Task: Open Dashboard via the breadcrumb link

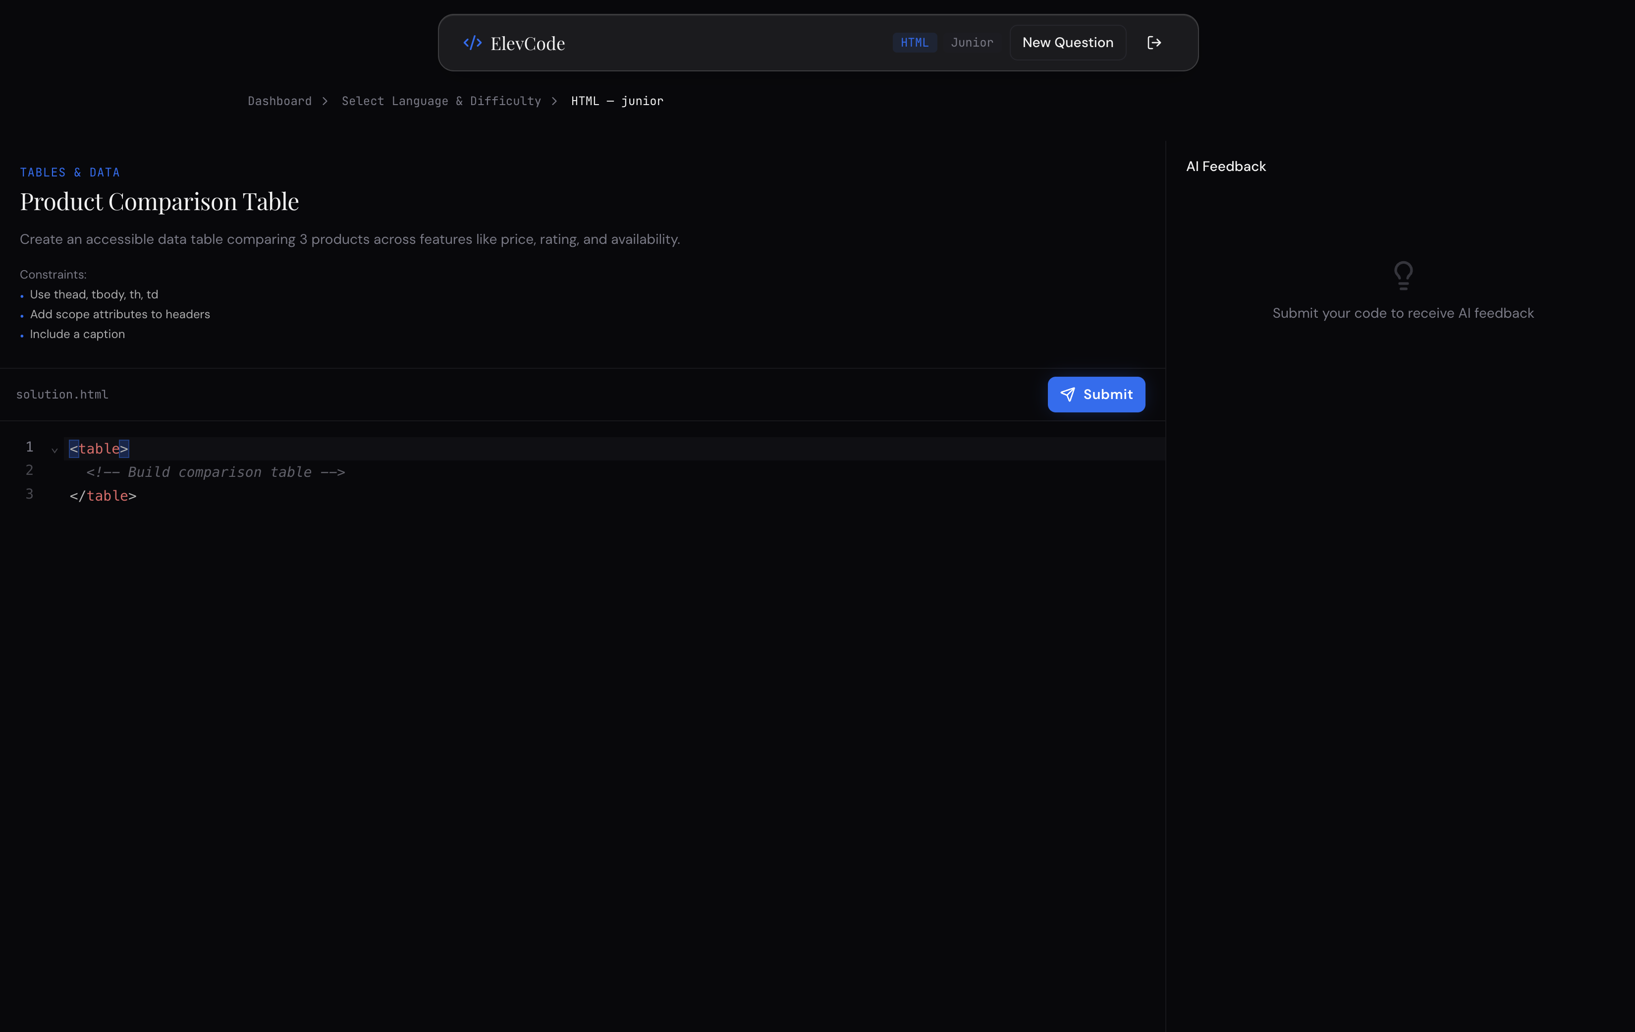Action: (x=279, y=101)
